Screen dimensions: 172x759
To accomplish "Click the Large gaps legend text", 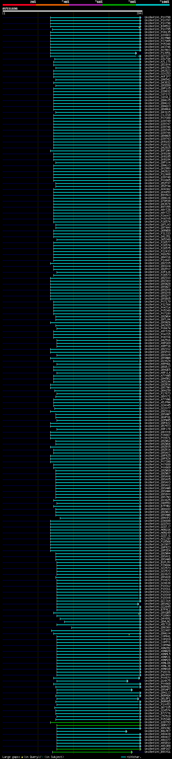I will 33,757.
